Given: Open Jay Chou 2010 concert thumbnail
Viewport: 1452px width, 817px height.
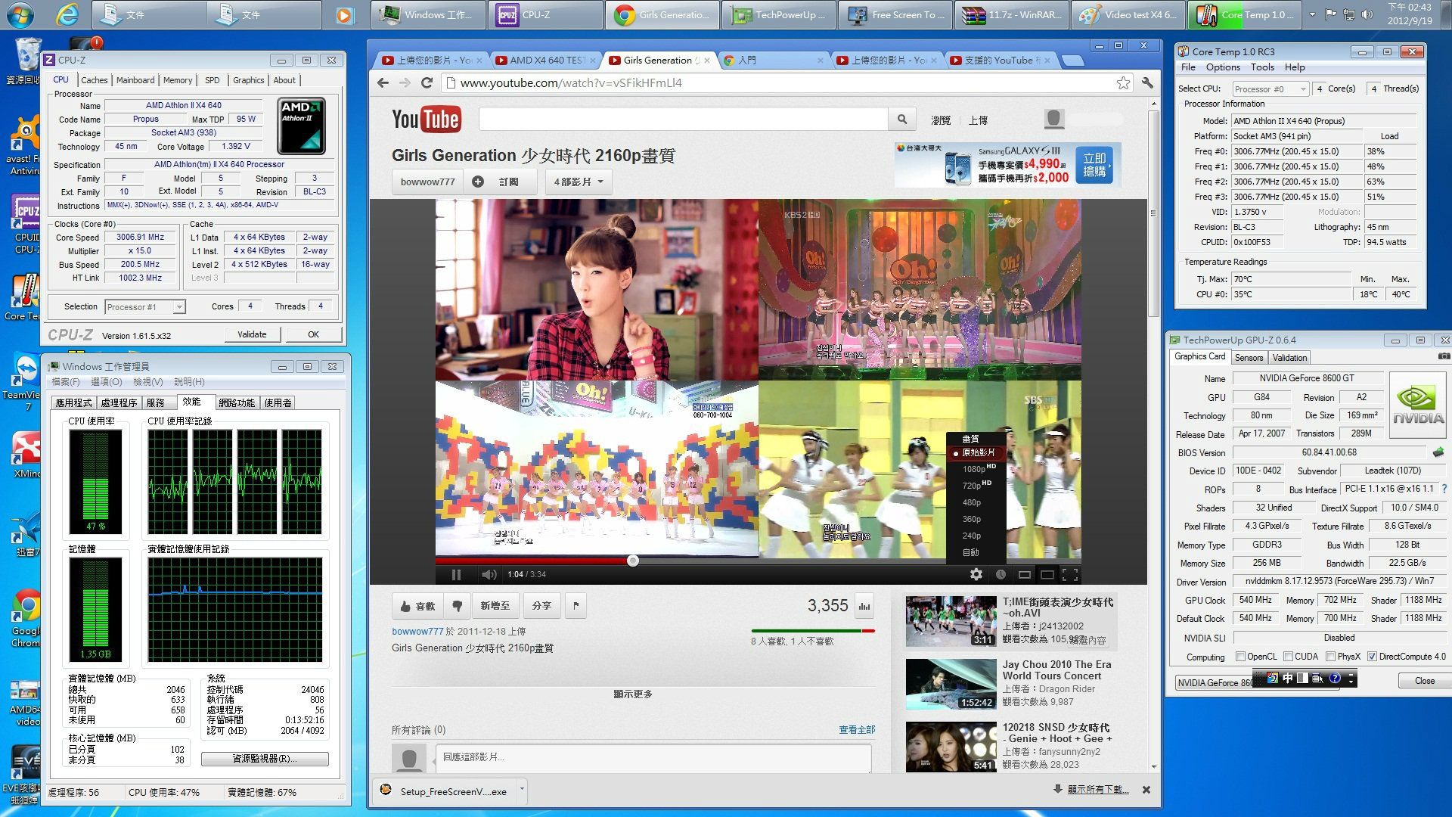Looking at the screenshot, I should (951, 685).
